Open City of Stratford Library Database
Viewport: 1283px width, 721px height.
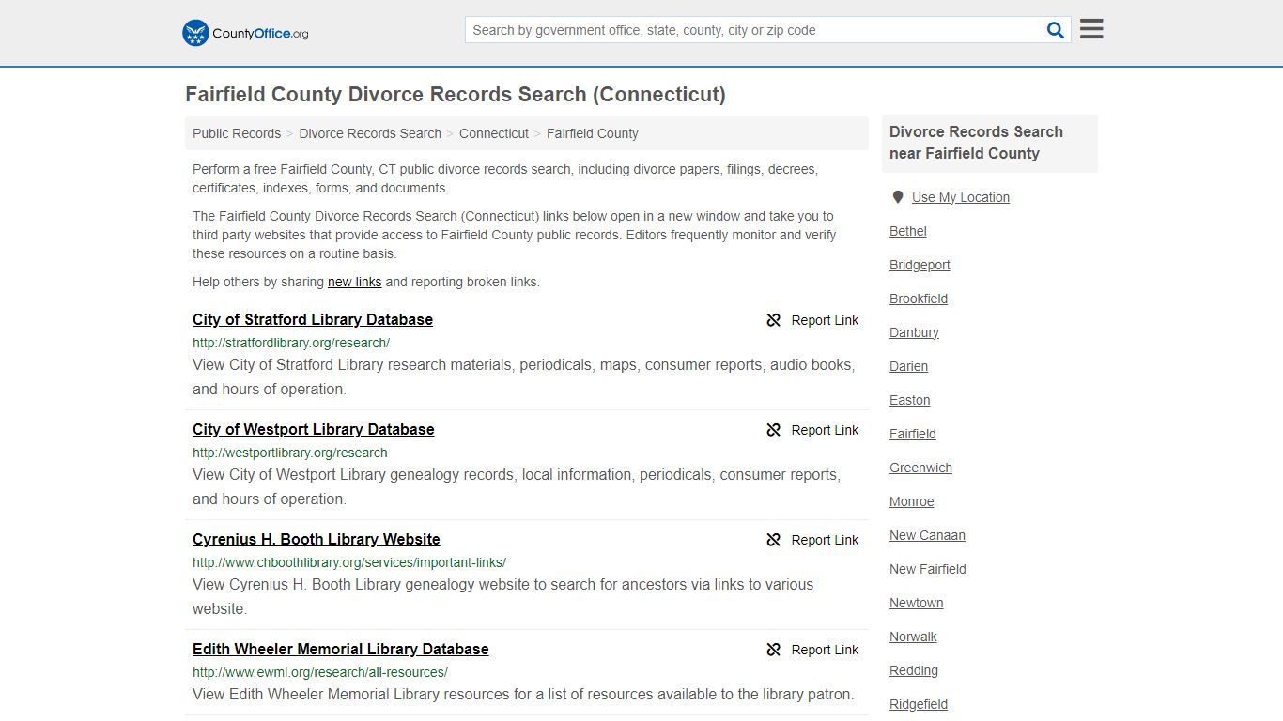click(x=313, y=319)
